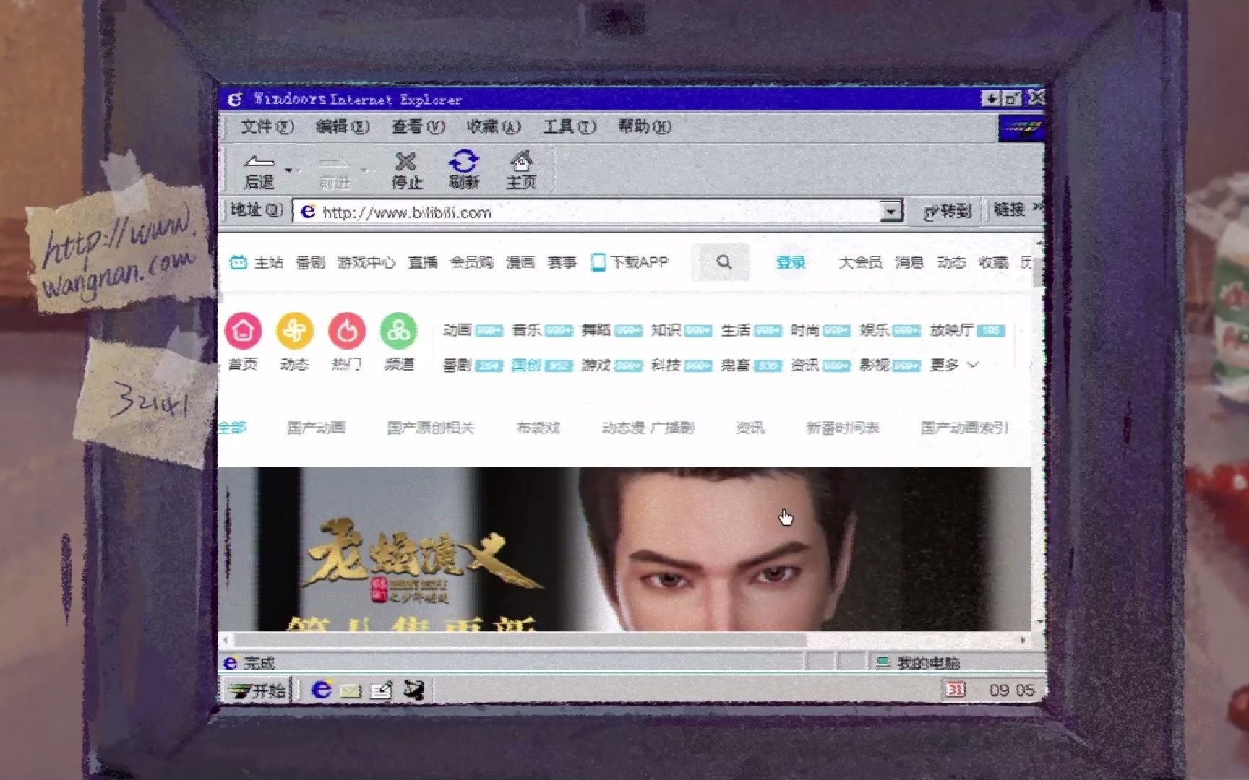Click the green 频道 channel icon
The height and width of the screenshot is (780, 1249).
pyautogui.click(x=399, y=331)
